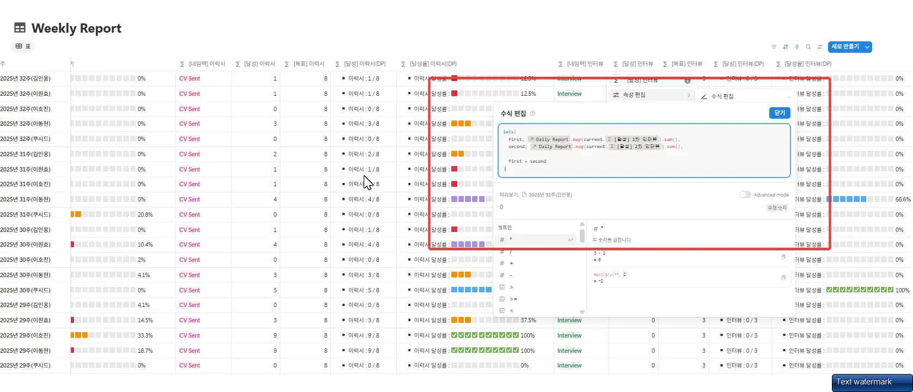
Task: Click the 이력서 : 9 / 8 cell in 2025년 29주(이동현) row
Action: point(364,351)
